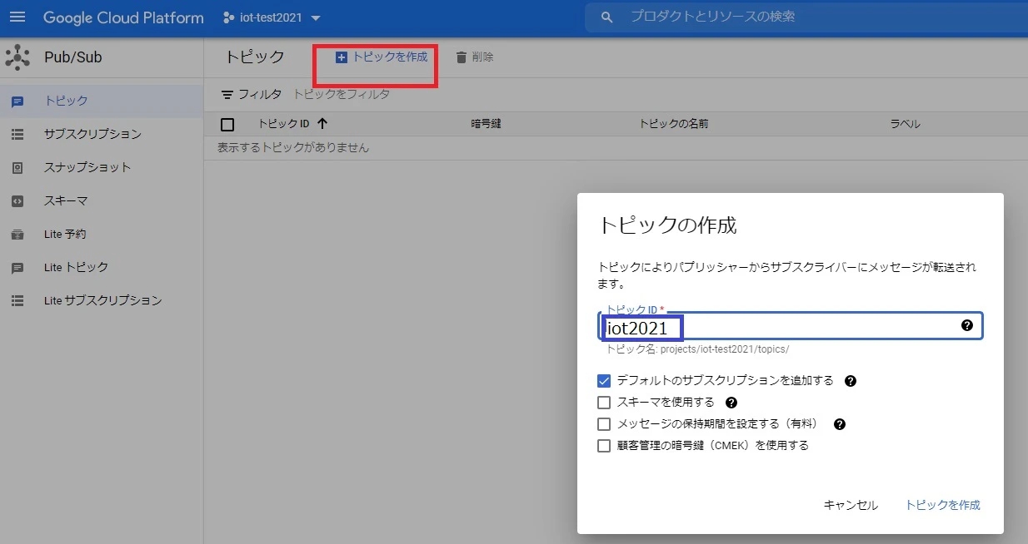Viewport: 1028px width, 544px height.
Task: Click トピックを作成 in the toolbar
Action: 381,57
